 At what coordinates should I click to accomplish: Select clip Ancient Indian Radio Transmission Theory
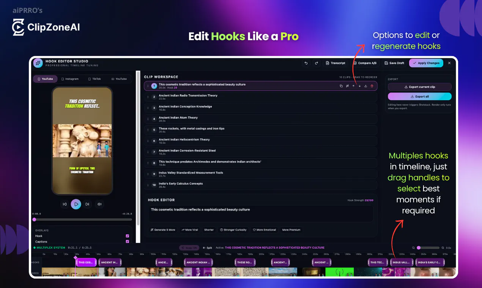point(261,97)
